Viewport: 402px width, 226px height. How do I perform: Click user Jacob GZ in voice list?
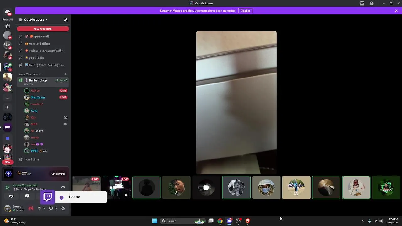[46, 104]
